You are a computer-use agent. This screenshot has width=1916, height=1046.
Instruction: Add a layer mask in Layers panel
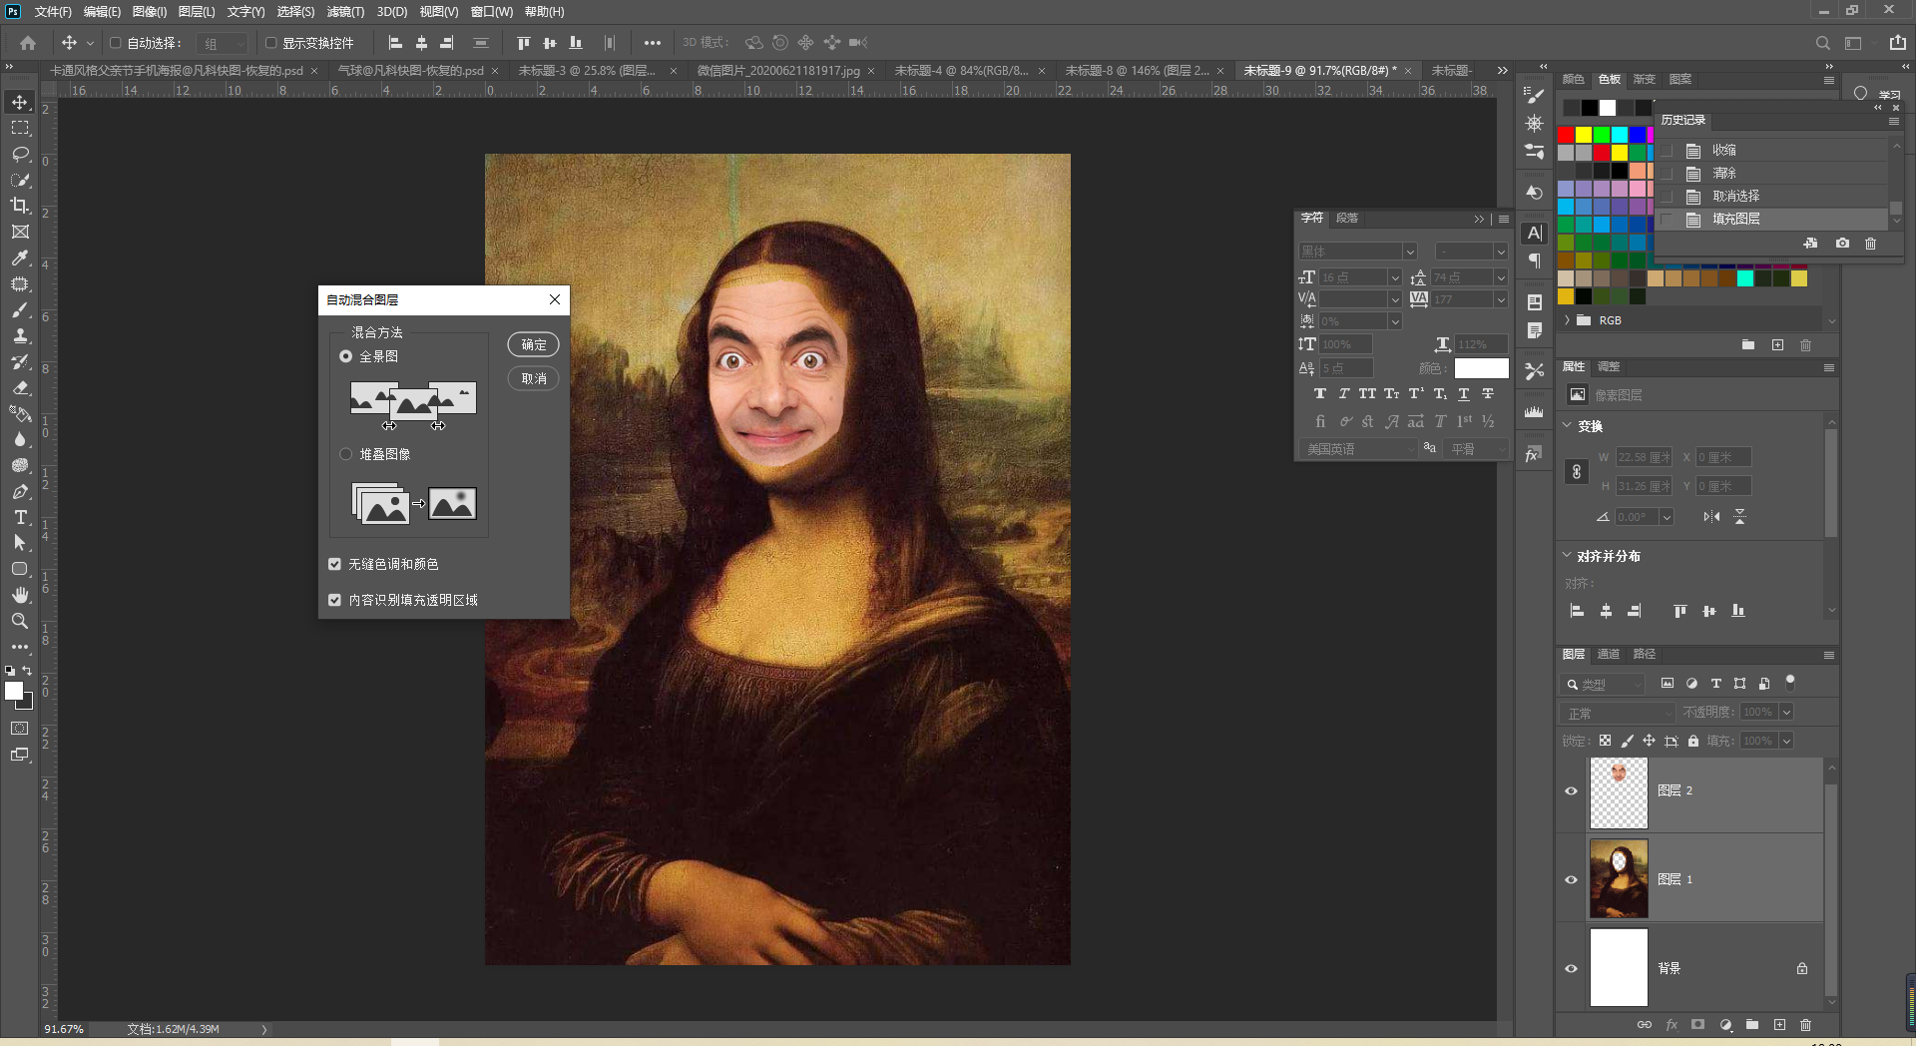1697,1025
